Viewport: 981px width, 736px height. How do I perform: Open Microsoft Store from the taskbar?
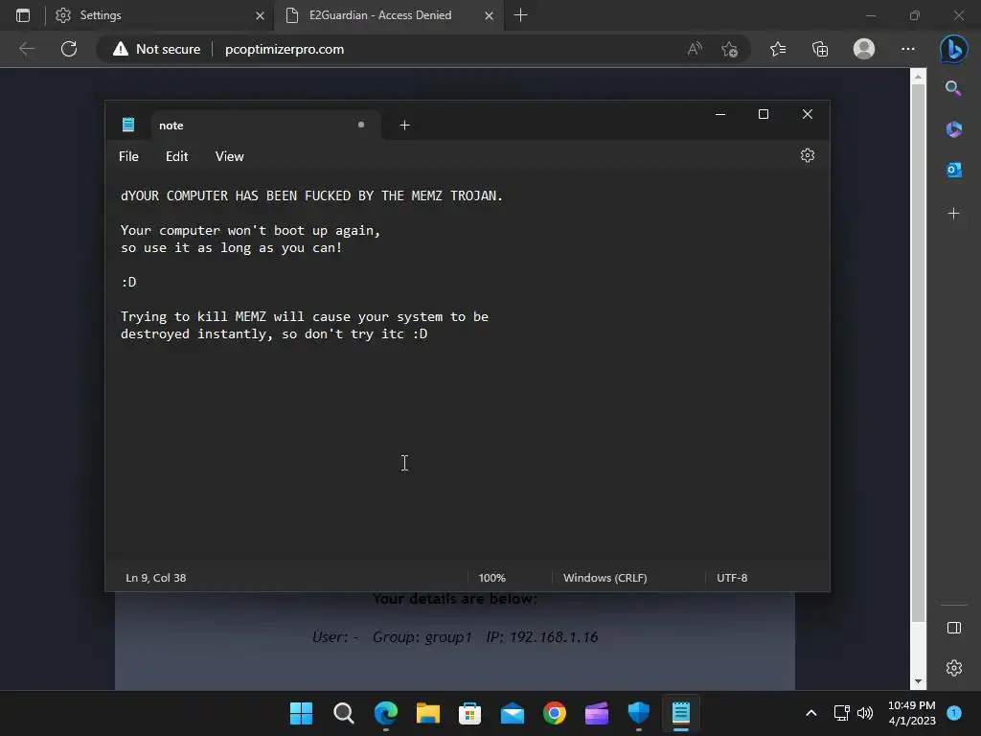pos(469,713)
